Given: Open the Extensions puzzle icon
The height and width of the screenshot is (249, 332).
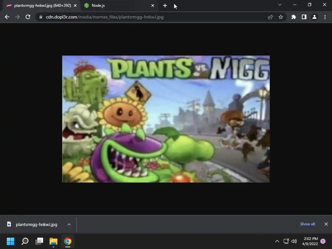Looking at the screenshot, I should pyautogui.click(x=294, y=17).
